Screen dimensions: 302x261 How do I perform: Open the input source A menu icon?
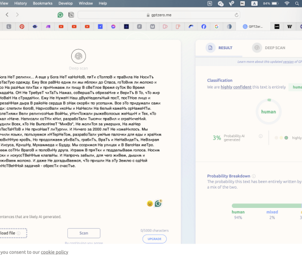coord(254,3)
